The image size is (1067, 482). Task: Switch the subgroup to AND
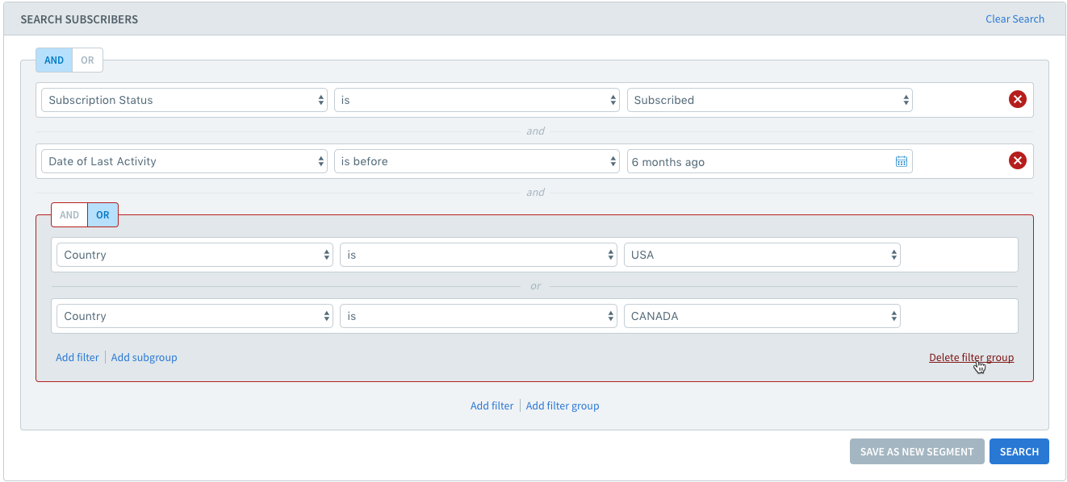[x=69, y=215]
